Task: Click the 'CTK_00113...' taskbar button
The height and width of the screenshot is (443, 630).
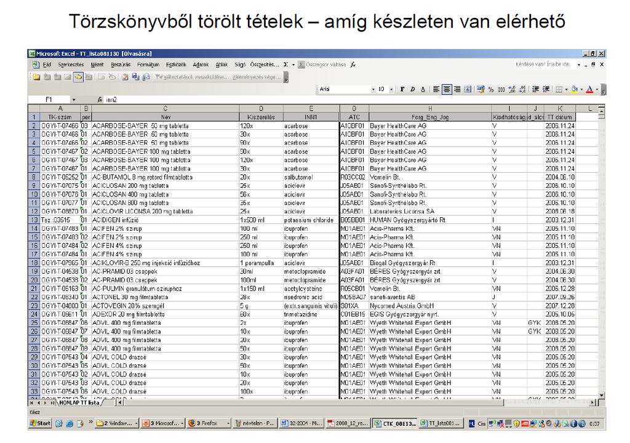Action: pyautogui.click(x=395, y=423)
